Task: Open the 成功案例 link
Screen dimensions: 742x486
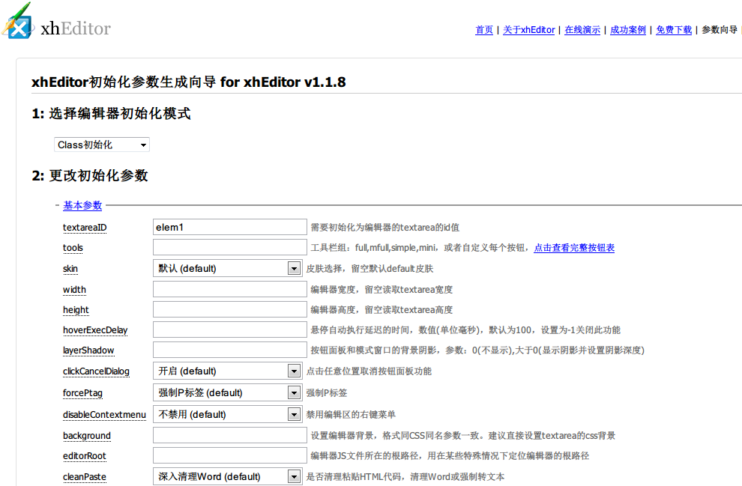Action: 628,30
